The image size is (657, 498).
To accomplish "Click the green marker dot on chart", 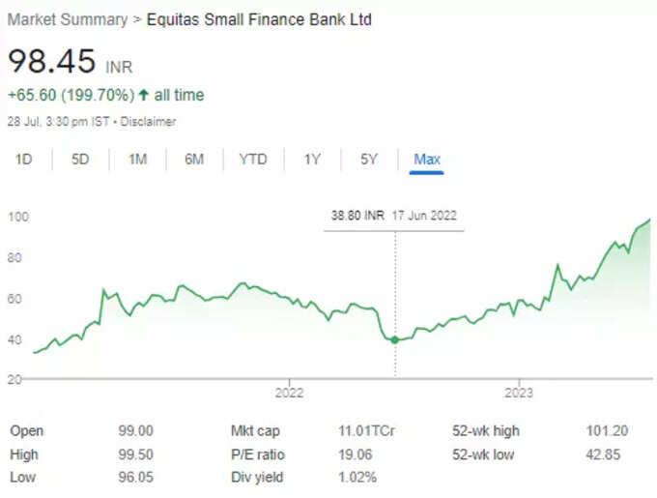I will pyautogui.click(x=395, y=340).
